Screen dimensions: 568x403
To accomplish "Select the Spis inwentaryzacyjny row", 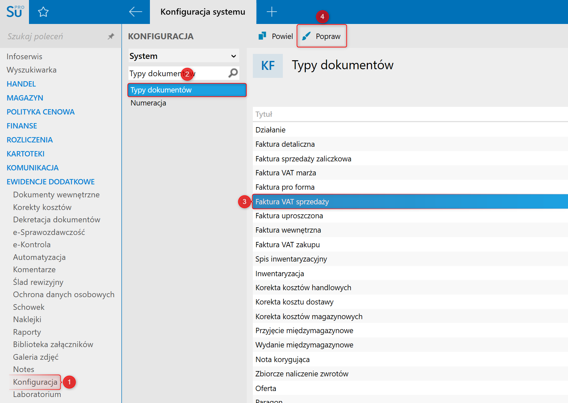I will click(x=410, y=259).
